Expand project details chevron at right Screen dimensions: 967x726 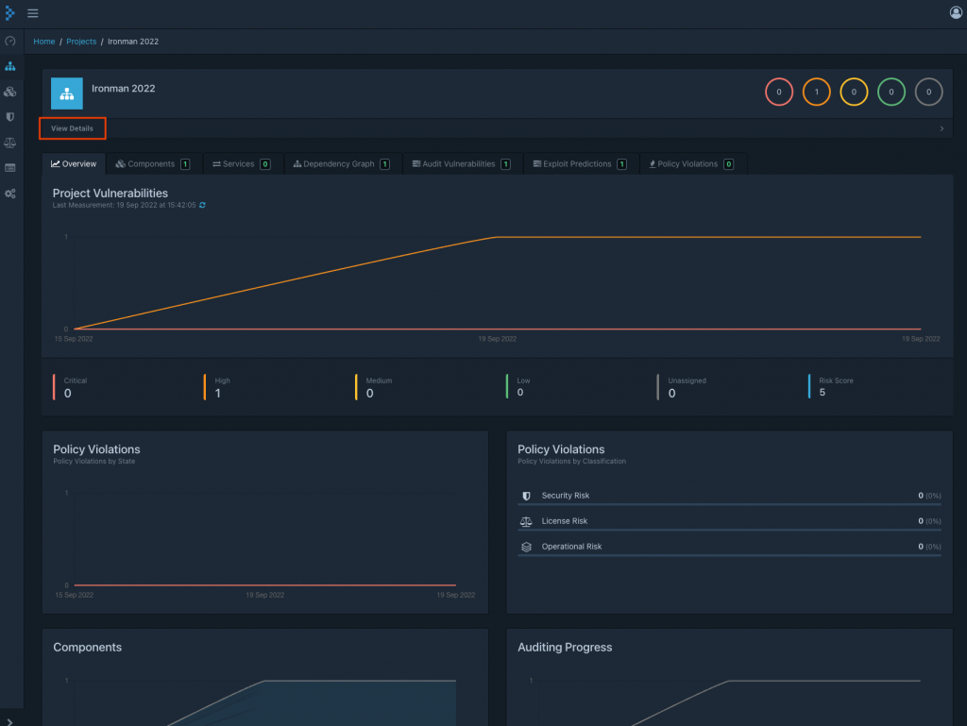(942, 128)
